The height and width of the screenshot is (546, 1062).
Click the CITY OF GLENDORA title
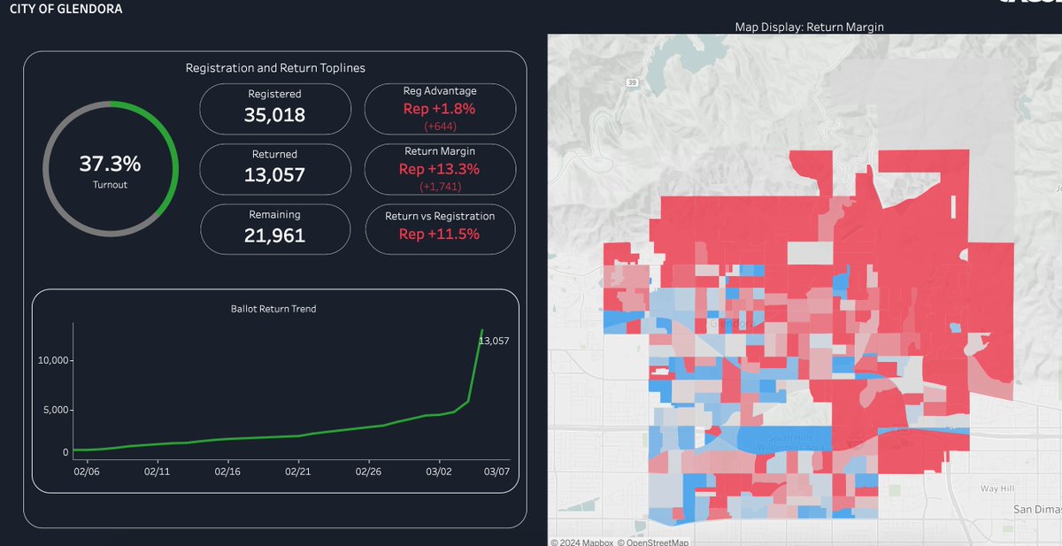(x=66, y=9)
